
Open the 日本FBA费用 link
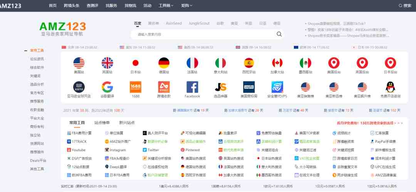(x=117, y=175)
